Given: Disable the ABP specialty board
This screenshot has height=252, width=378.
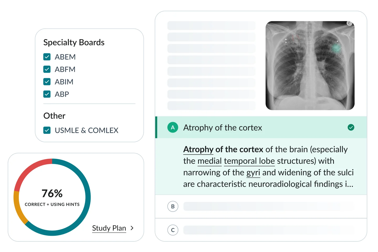Looking at the screenshot, I should (47, 94).
